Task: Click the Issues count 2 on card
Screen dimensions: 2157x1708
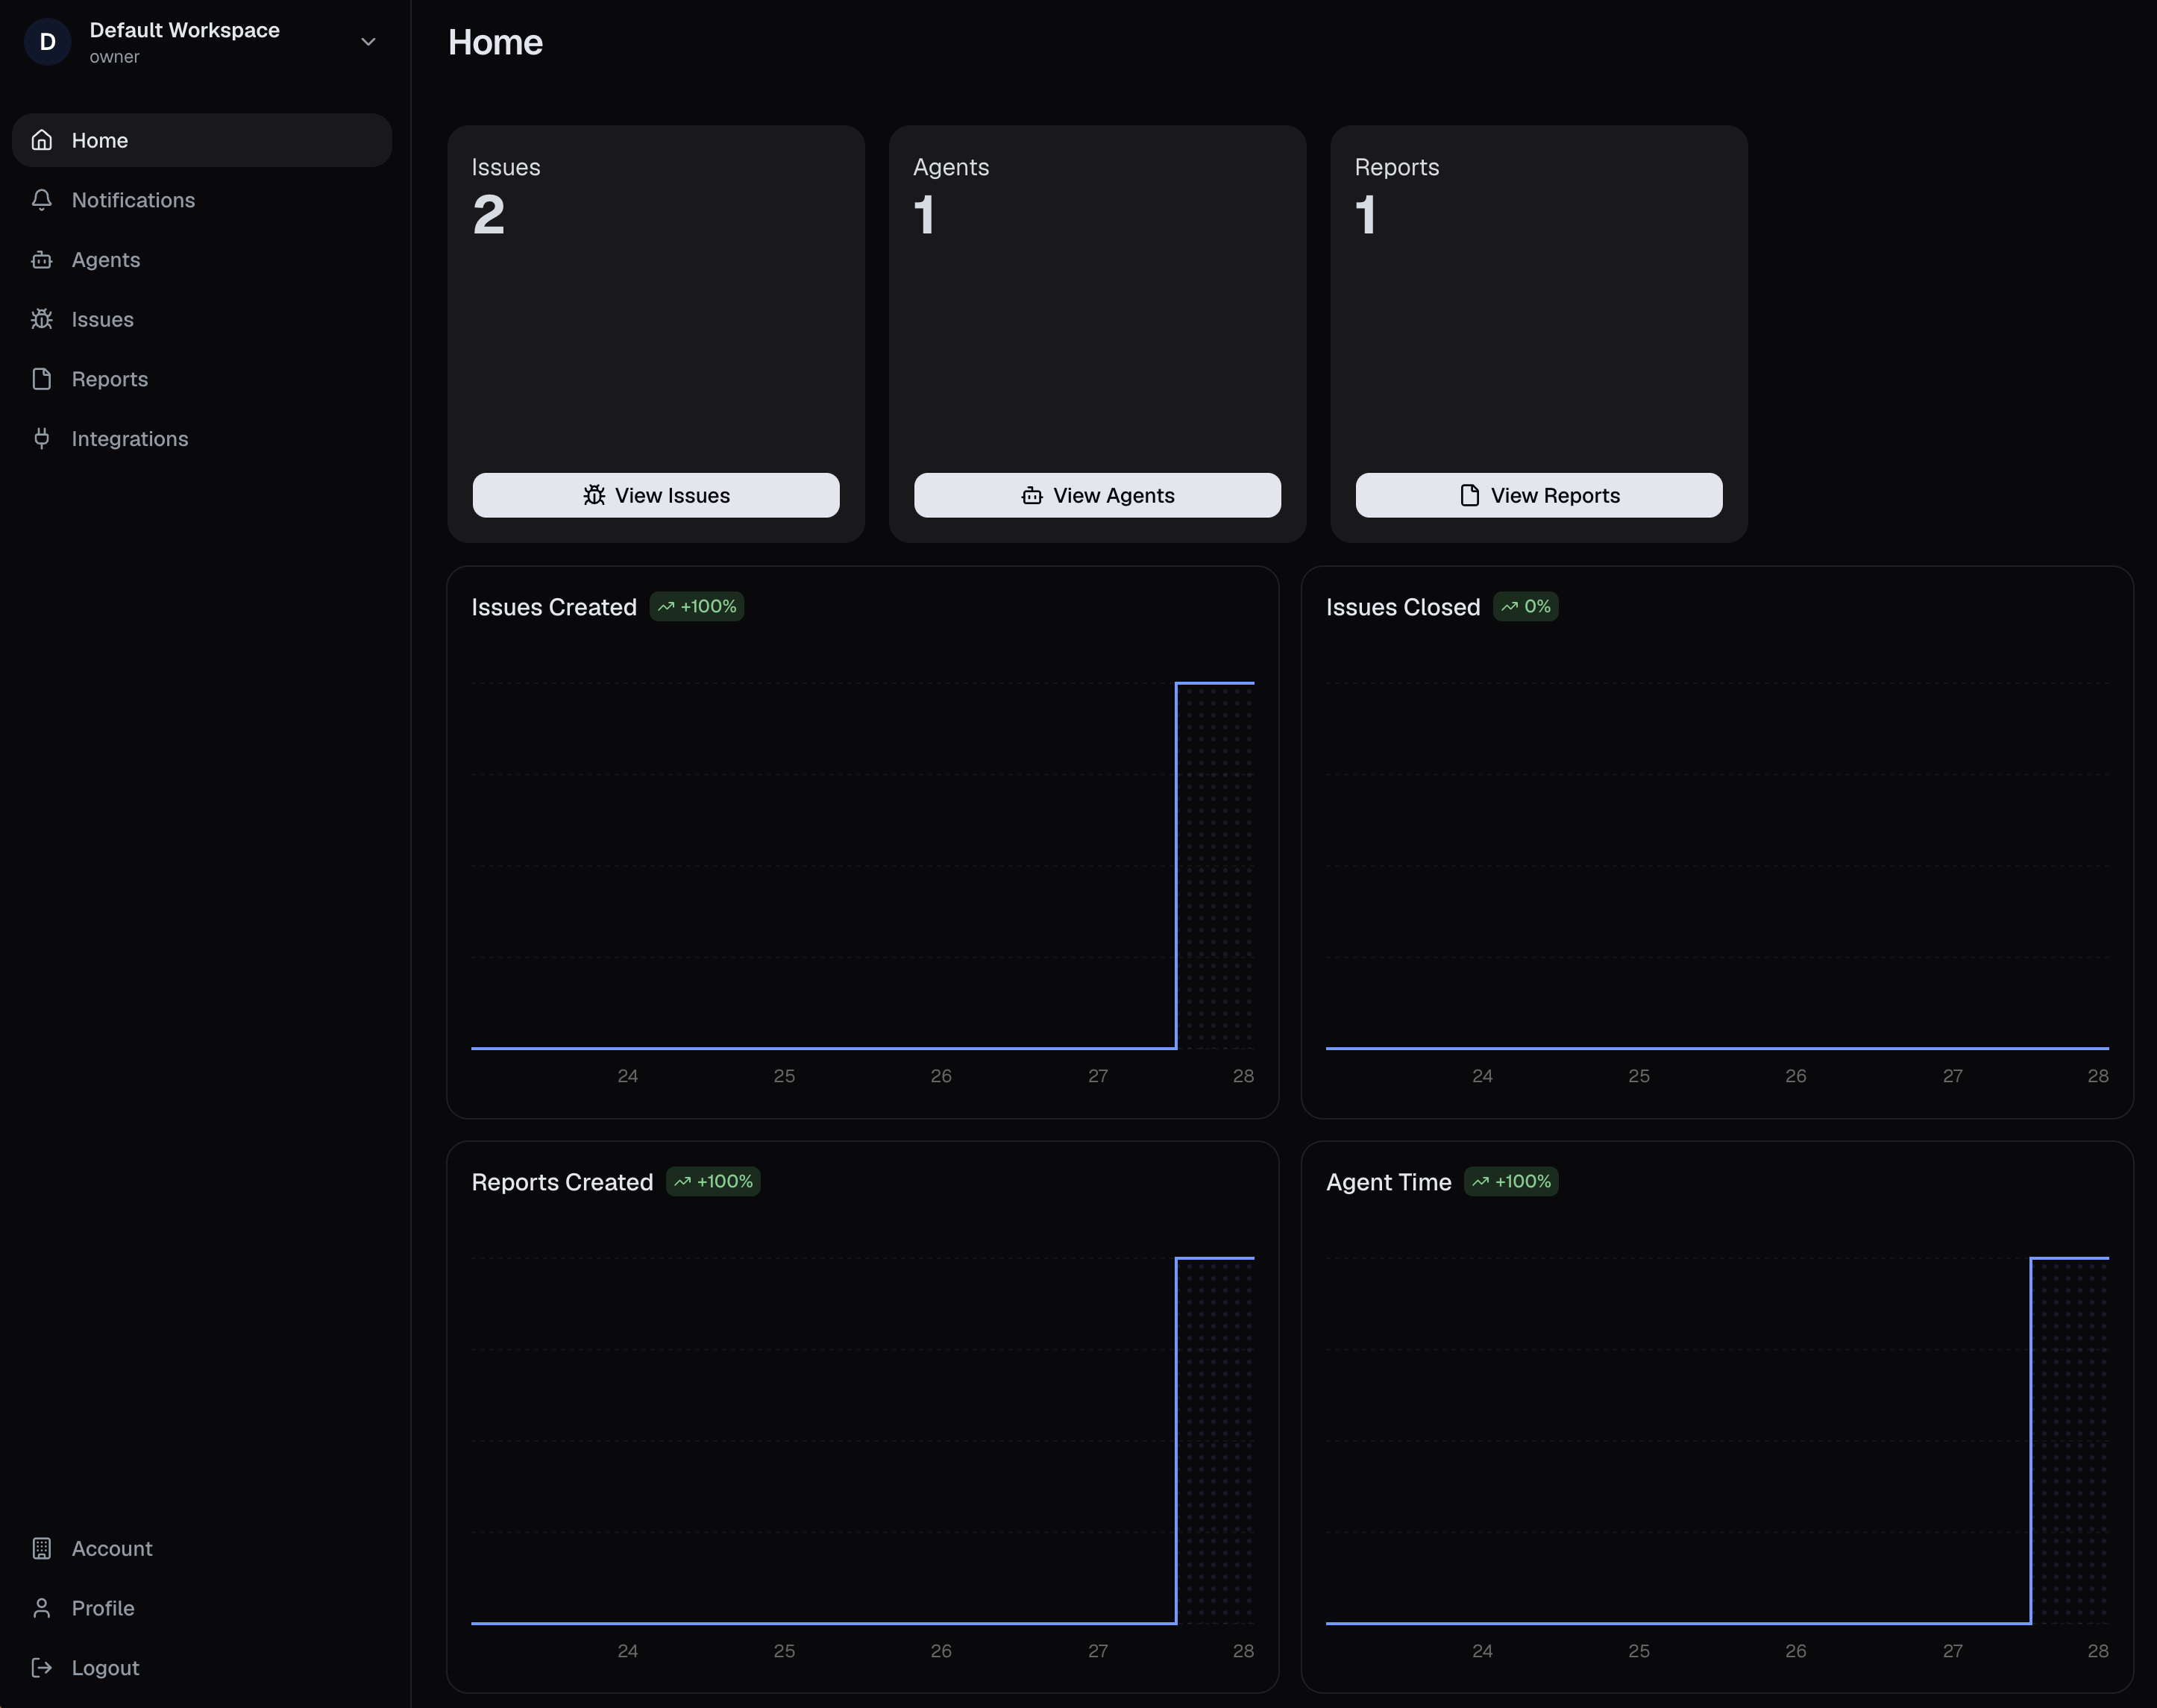Action: click(x=489, y=215)
